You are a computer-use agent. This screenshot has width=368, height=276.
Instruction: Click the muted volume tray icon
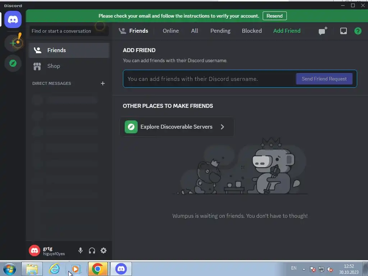330,269
